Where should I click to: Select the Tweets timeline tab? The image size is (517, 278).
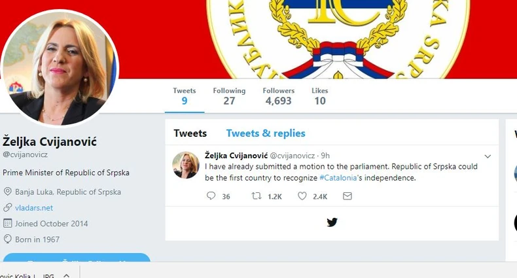pos(190,133)
